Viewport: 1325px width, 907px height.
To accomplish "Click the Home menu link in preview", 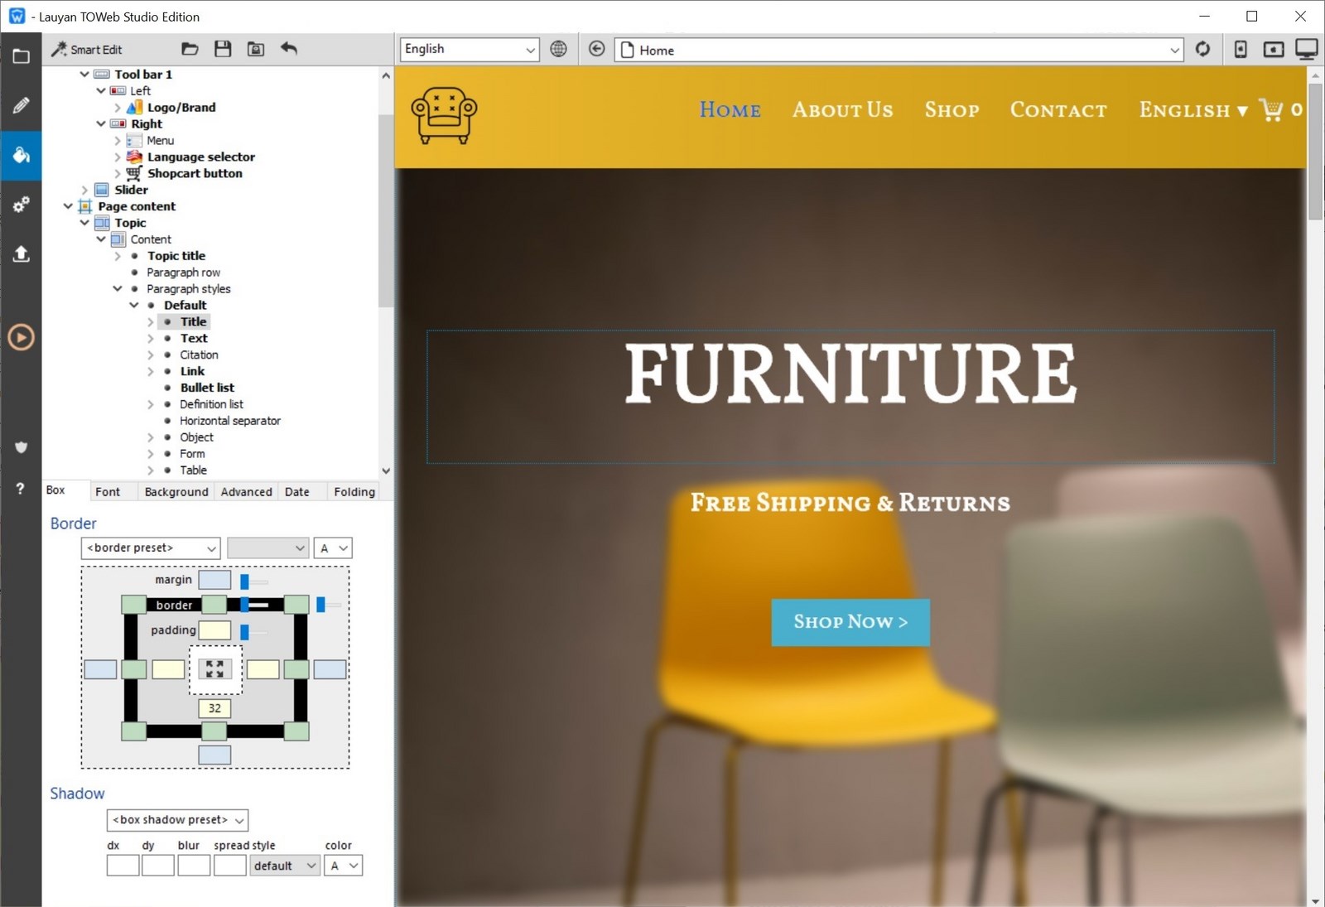I will pyautogui.click(x=730, y=109).
